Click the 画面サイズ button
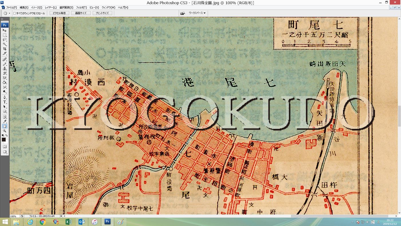This screenshot has width=401, height=226. tap(81, 13)
